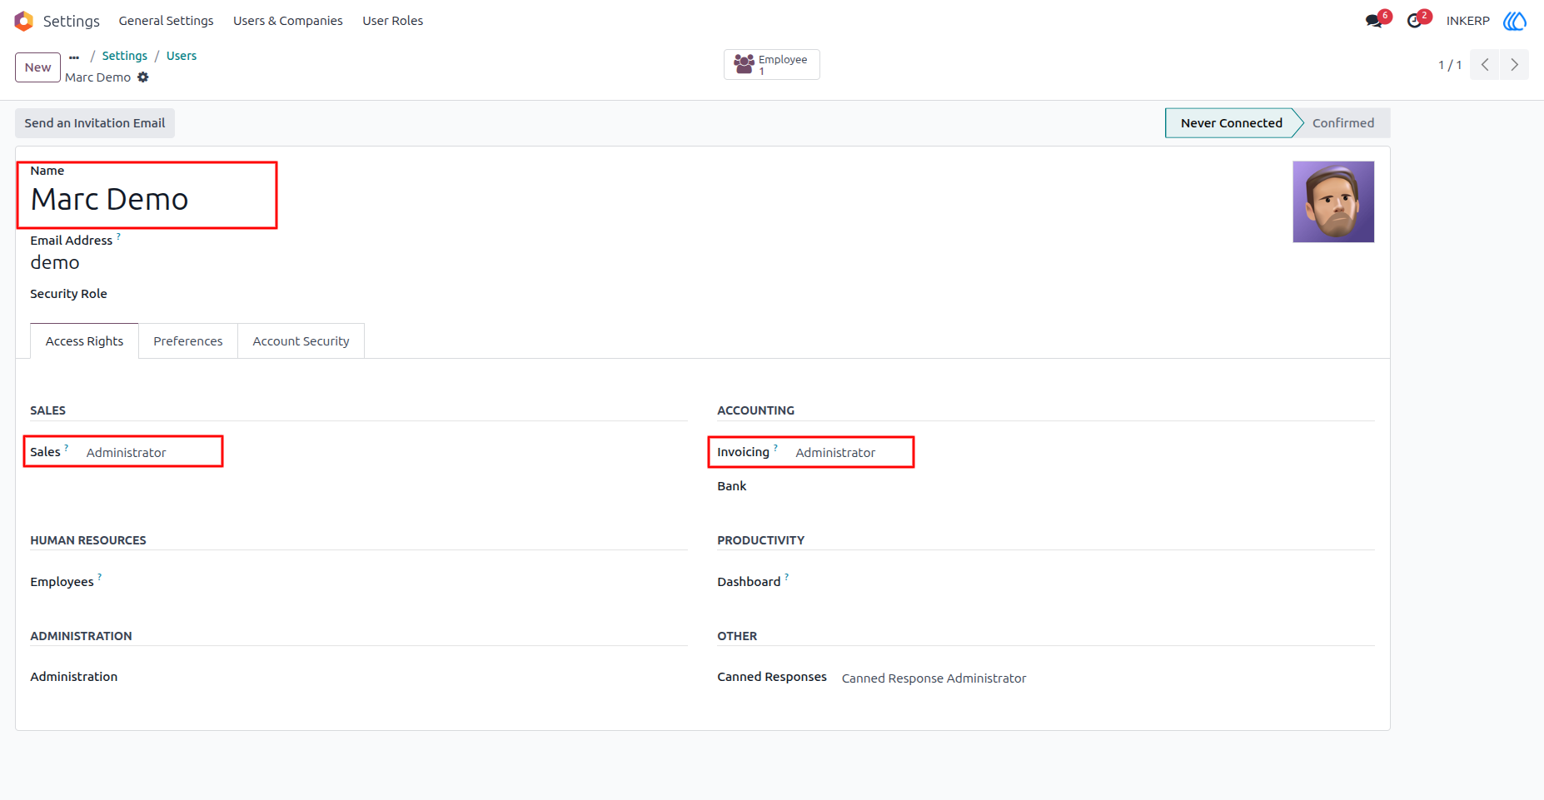The image size is (1544, 800).
Task: Click the New button
Action: point(37,67)
